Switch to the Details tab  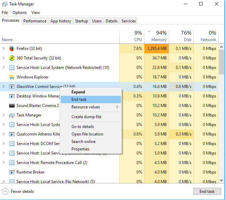click(x=111, y=21)
